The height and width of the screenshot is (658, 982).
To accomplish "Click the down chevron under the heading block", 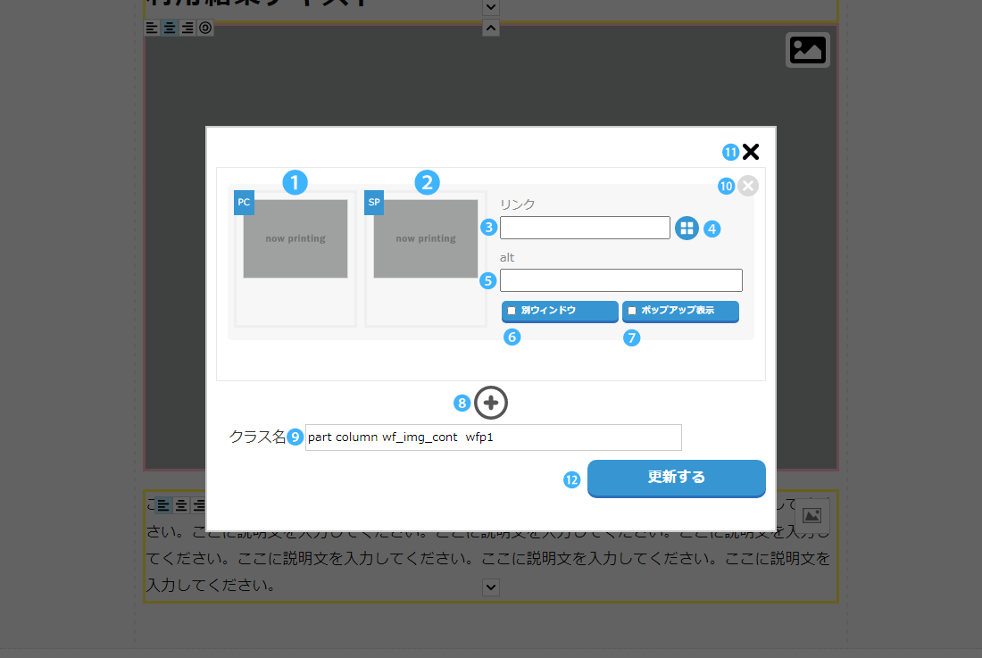I will point(490,7).
